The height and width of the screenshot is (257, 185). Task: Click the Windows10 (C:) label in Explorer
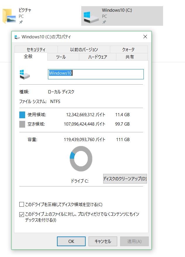point(117,10)
